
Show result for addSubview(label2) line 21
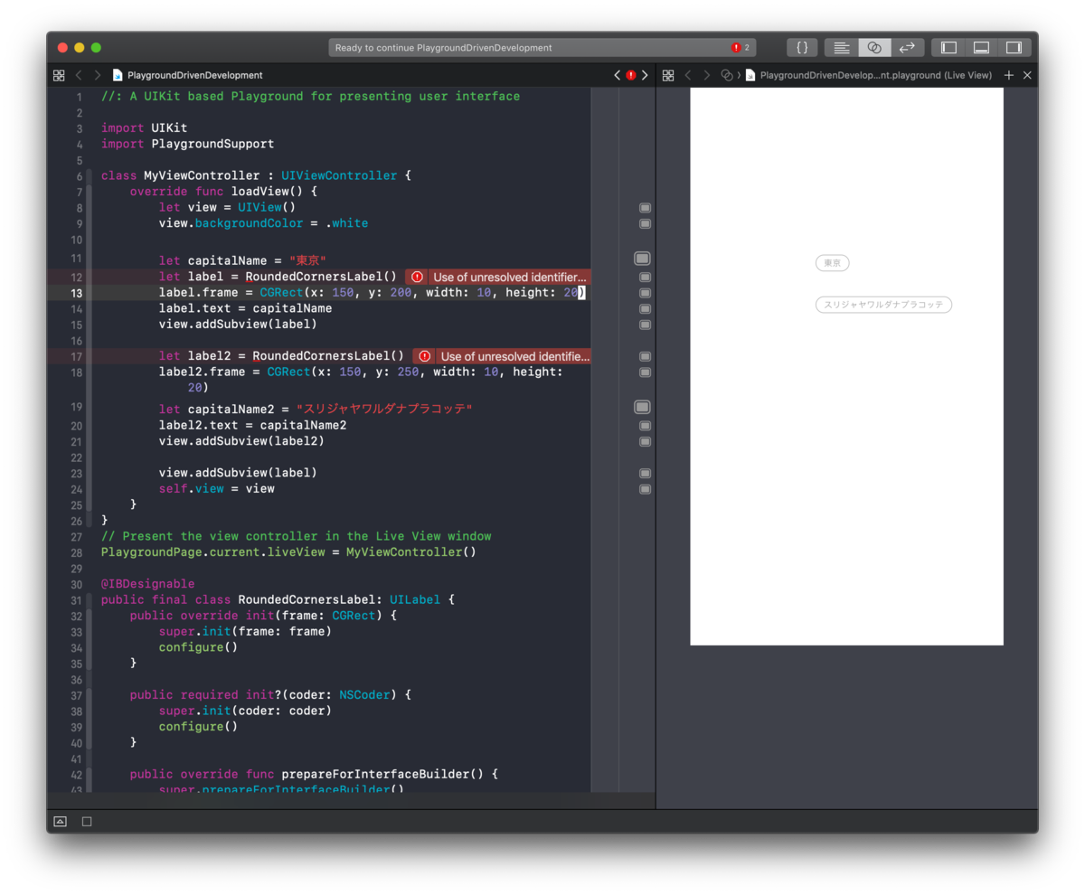tap(646, 442)
